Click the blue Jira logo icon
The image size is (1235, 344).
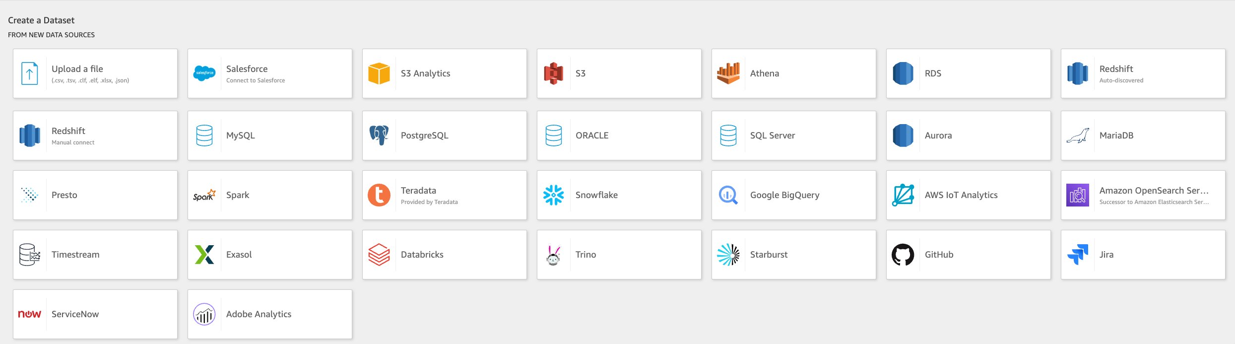1078,255
